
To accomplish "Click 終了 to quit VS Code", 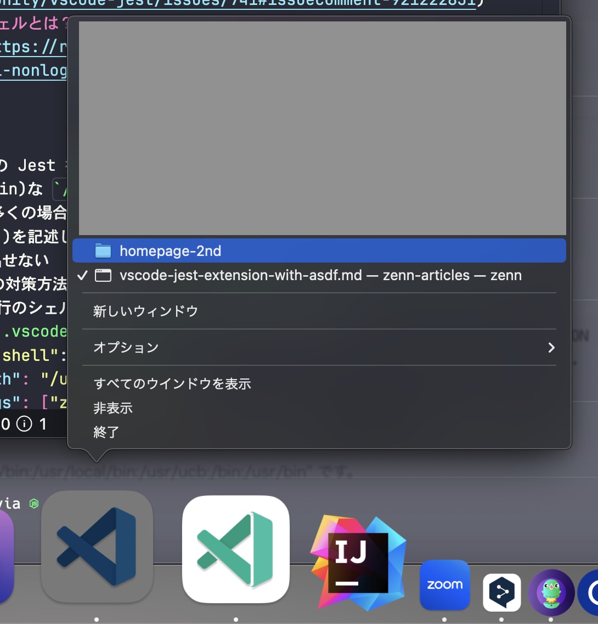I will 319,432.
